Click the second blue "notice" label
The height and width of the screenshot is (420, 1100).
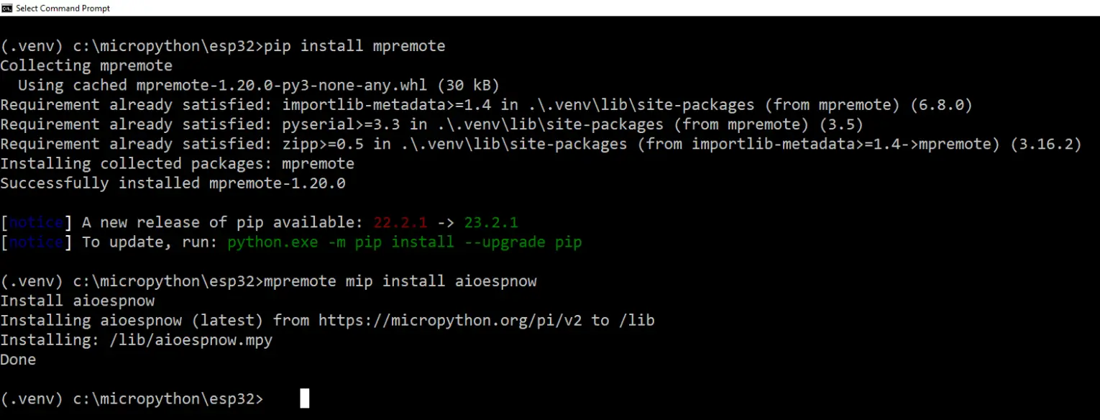coord(36,242)
